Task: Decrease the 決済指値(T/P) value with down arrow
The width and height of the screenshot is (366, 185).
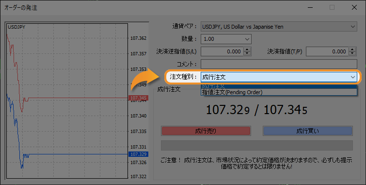Action: pos(352,53)
